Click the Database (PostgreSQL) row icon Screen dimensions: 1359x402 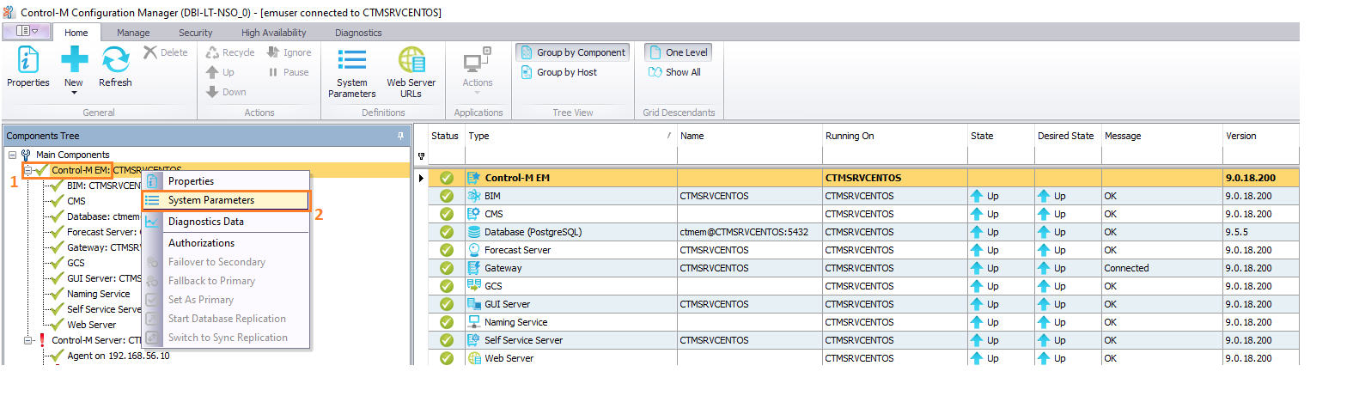tap(474, 232)
